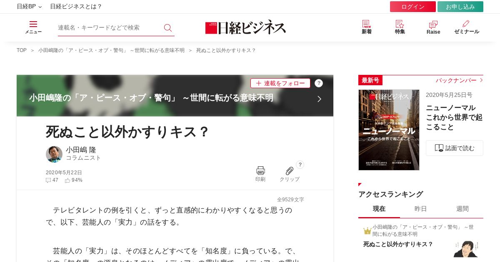The width and height of the screenshot is (500, 262).
Task: Open バックナンバー link
Action: pyautogui.click(x=459, y=80)
